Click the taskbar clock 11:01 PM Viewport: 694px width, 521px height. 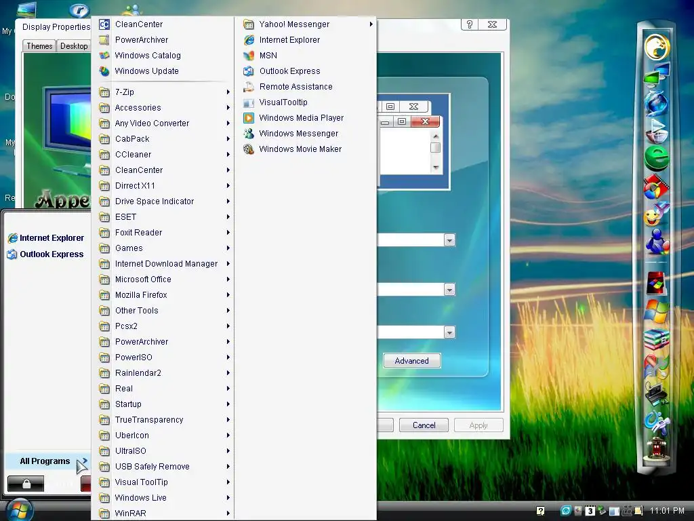pyautogui.click(x=667, y=511)
